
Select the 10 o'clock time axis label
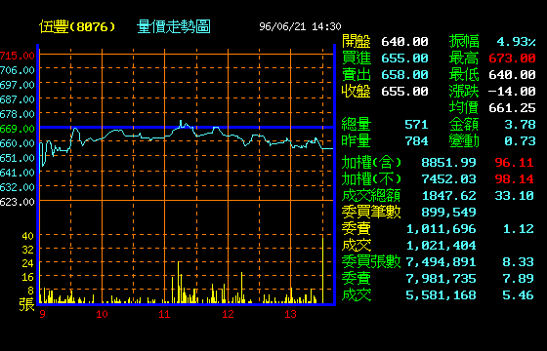[x=102, y=314]
